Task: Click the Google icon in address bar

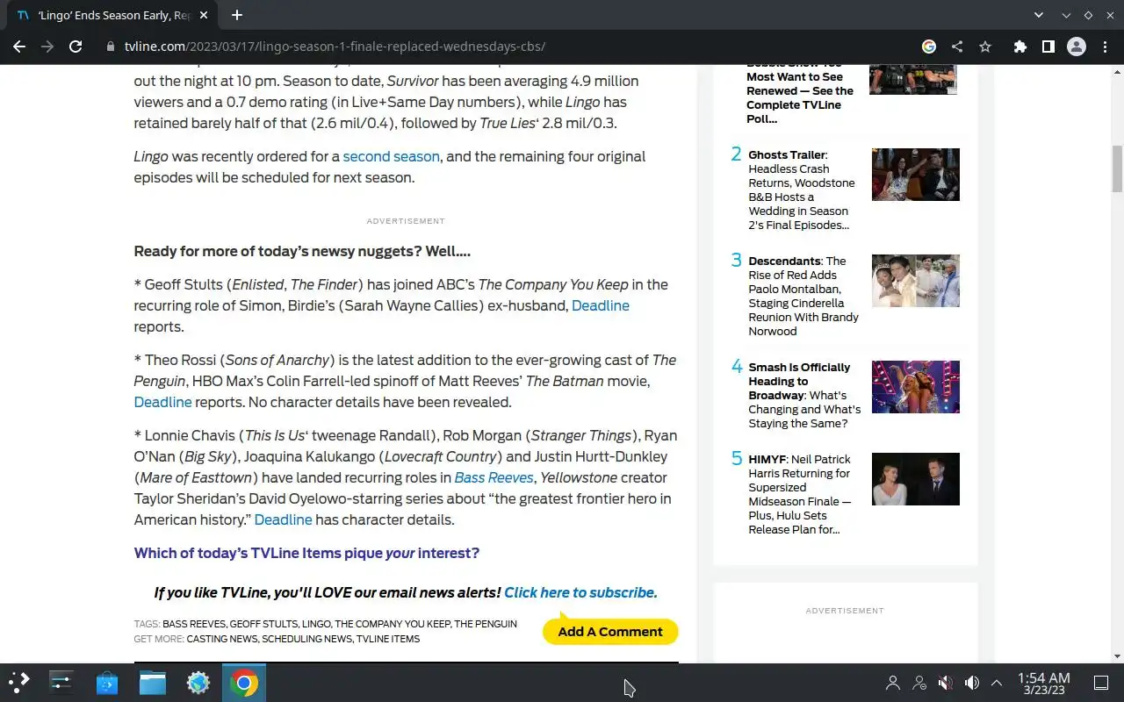Action: coord(929,47)
